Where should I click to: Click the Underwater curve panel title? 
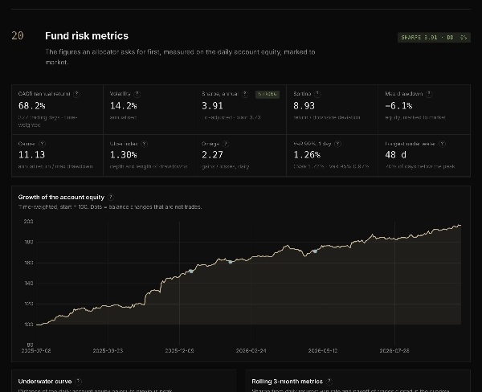(45, 382)
